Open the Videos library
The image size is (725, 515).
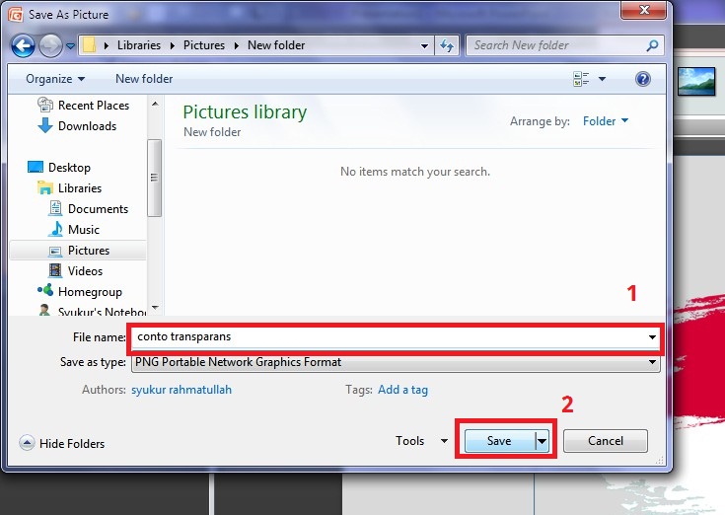click(x=85, y=271)
